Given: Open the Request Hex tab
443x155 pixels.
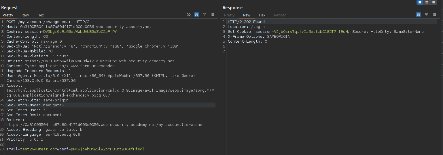Looking at the screenshot, I should [41, 15].
